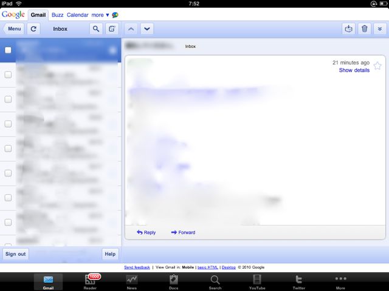Refresh the inbox with the reload icon
This screenshot has width=389, height=291.
33,29
